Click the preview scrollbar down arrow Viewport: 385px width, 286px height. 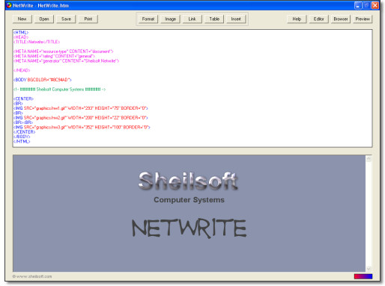point(369,268)
